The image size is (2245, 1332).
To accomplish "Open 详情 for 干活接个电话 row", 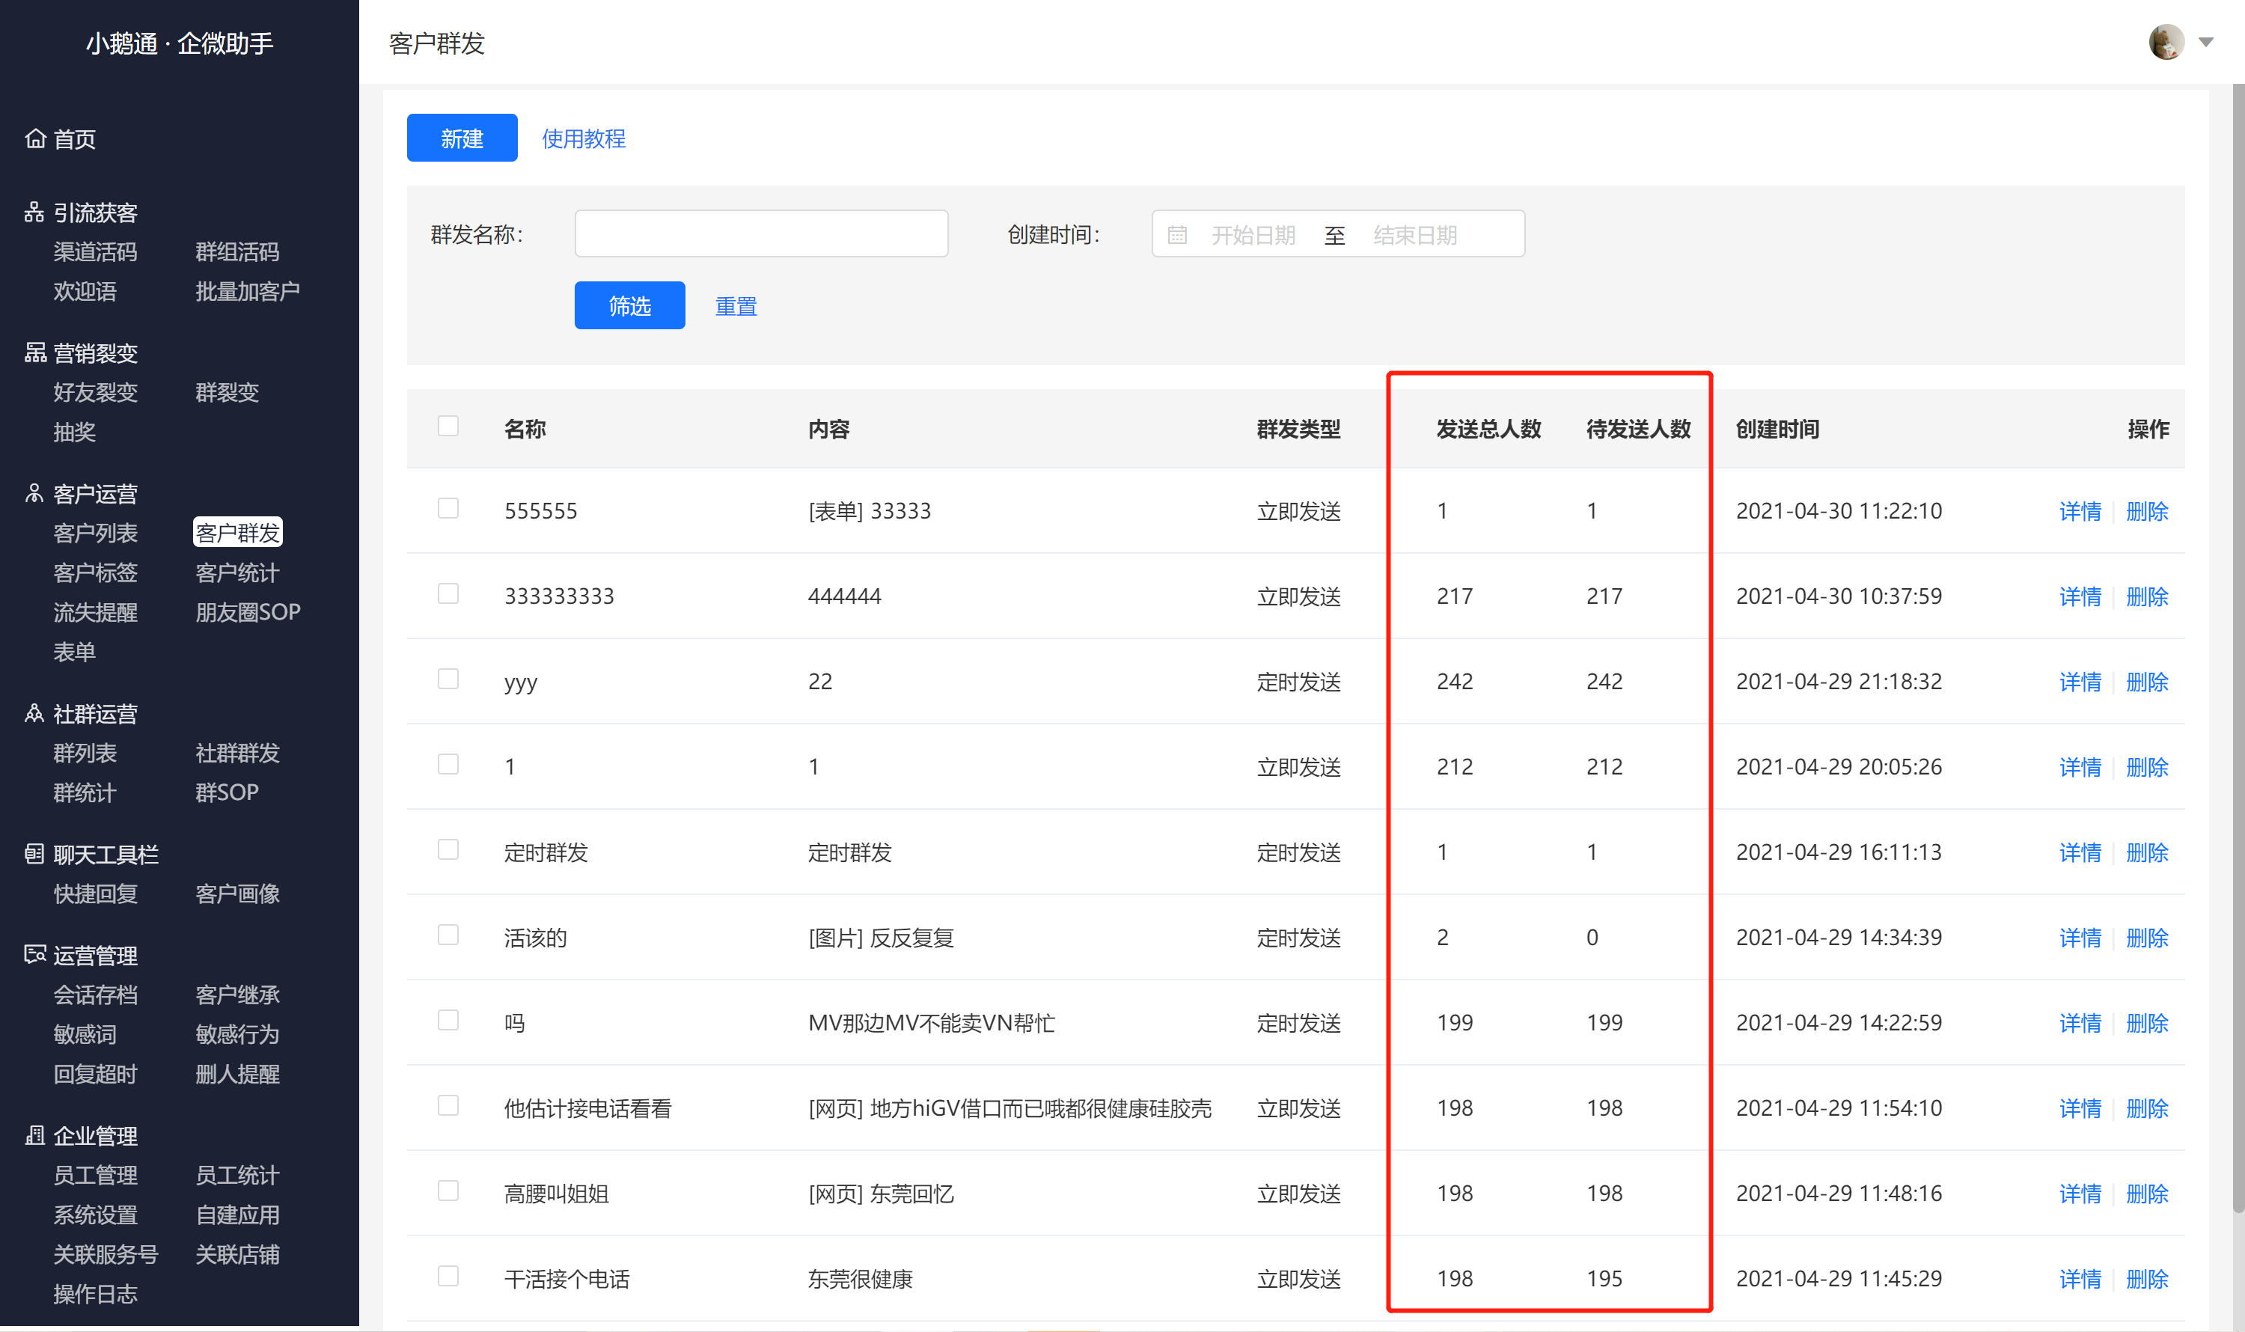I will 2080,1278.
